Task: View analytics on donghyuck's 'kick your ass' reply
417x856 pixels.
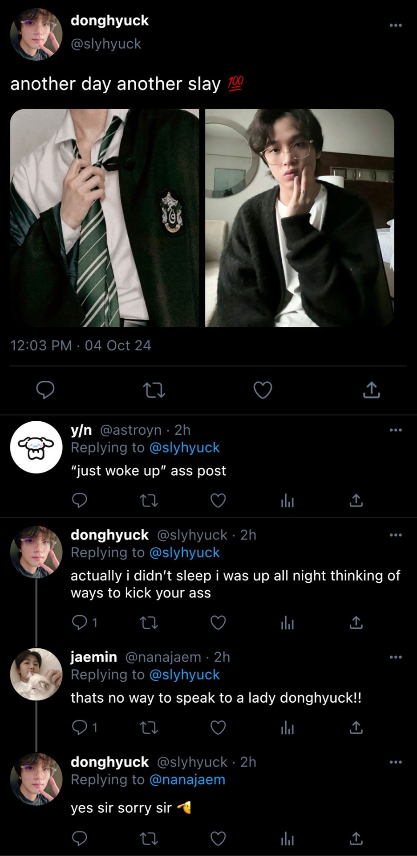Action: tap(287, 623)
